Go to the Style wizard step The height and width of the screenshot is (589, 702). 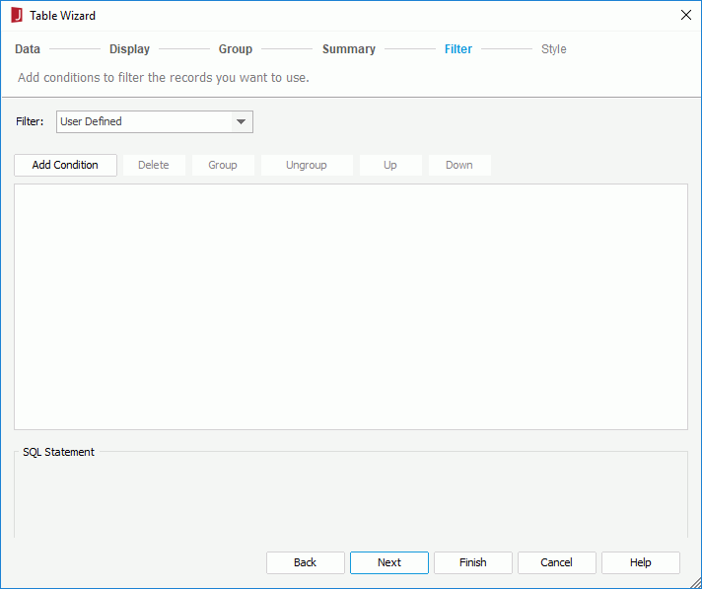tap(553, 48)
